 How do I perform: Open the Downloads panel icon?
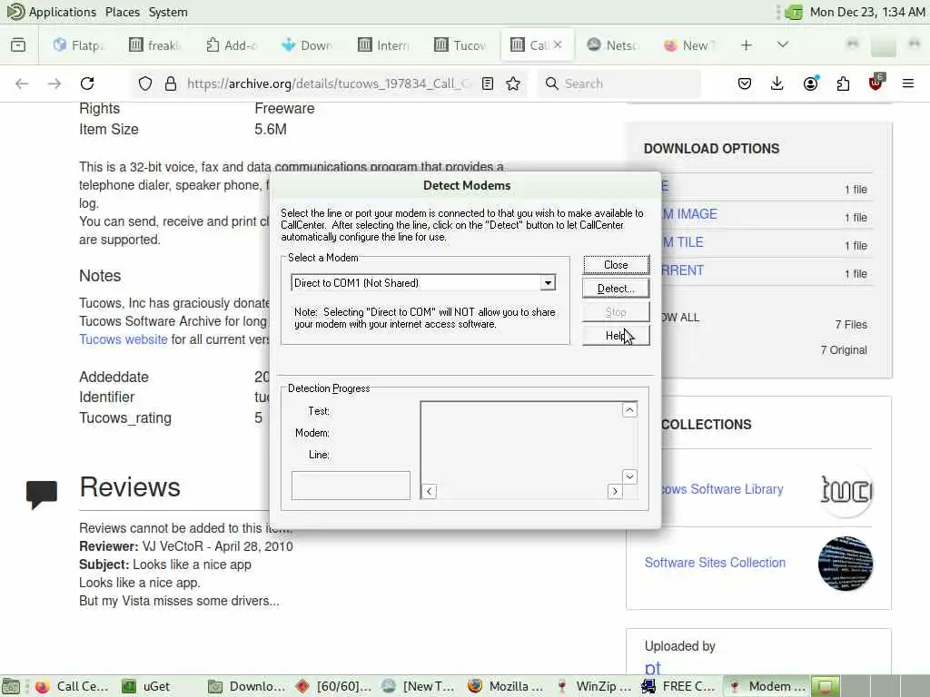click(777, 83)
